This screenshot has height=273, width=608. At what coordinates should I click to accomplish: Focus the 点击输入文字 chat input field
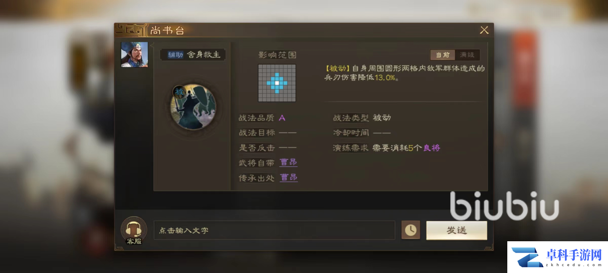point(275,230)
